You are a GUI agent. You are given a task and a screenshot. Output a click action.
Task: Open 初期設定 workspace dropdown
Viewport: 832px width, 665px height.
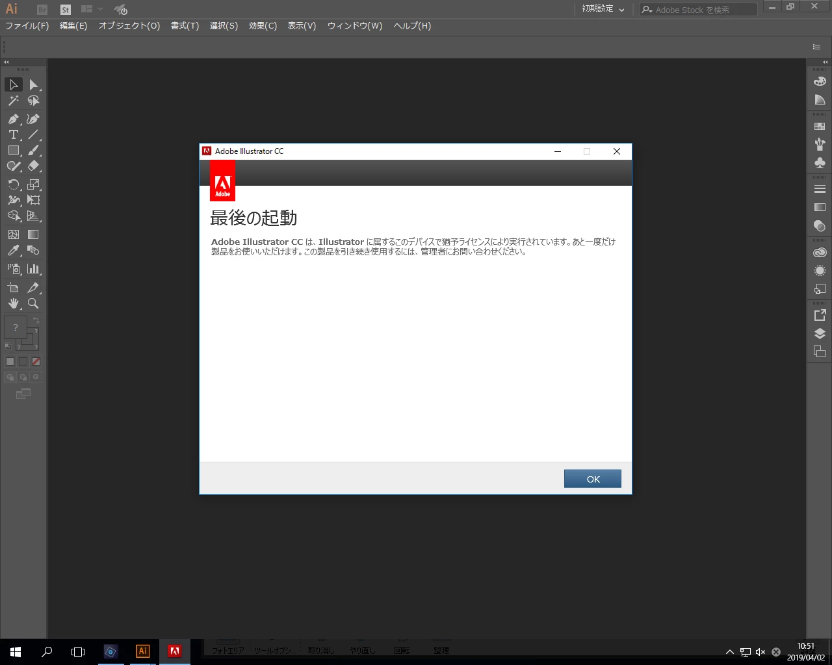coord(603,9)
